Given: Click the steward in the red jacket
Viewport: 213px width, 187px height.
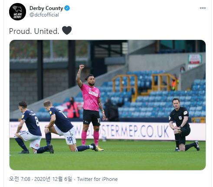Looking at the screenshot, I should pyautogui.click(x=72, y=108).
